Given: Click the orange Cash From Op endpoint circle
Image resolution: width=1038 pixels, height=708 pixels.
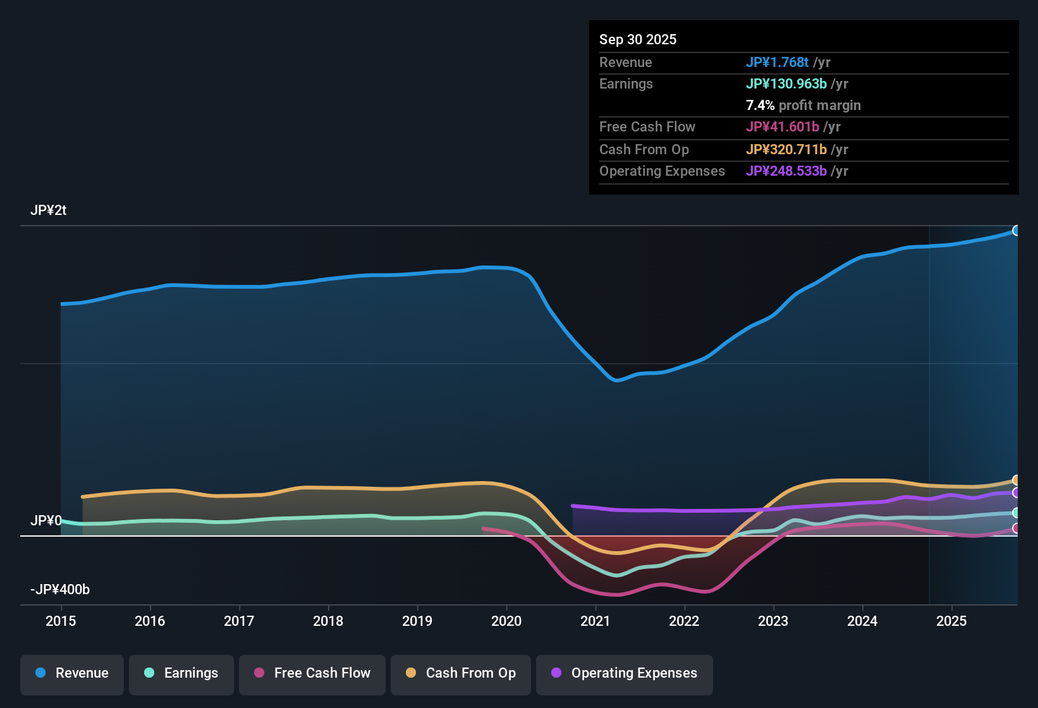Looking at the screenshot, I should [x=1017, y=480].
